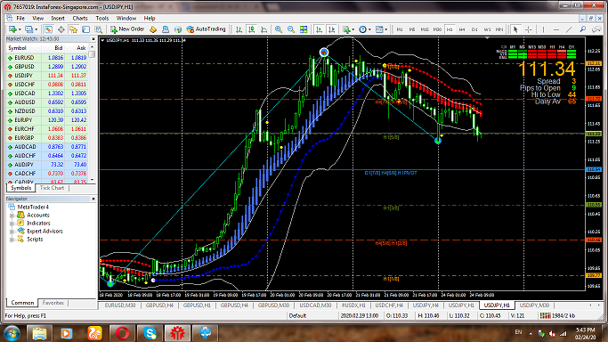The height and width of the screenshot is (342, 608).
Task: Close the Market Watch panel
Action: (x=93, y=39)
